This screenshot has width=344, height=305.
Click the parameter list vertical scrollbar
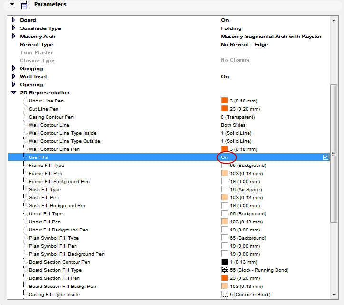tap(334, 190)
